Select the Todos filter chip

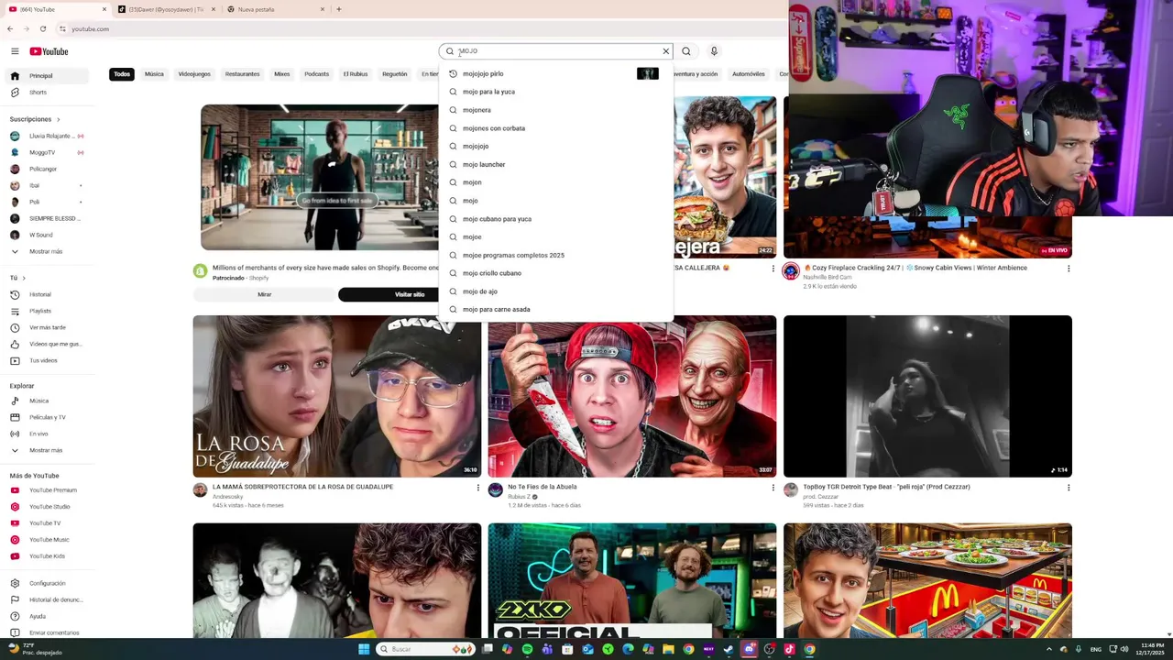[x=122, y=74]
